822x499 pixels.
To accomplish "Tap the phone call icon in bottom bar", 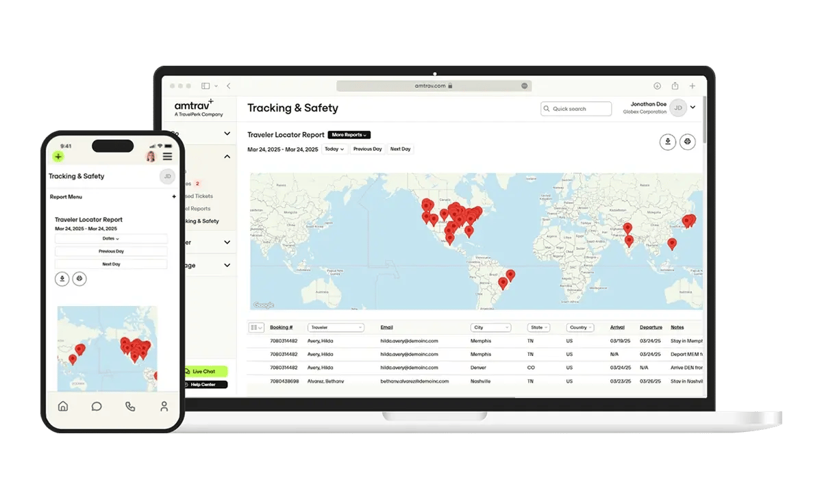I will pyautogui.click(x=130, y=406).
